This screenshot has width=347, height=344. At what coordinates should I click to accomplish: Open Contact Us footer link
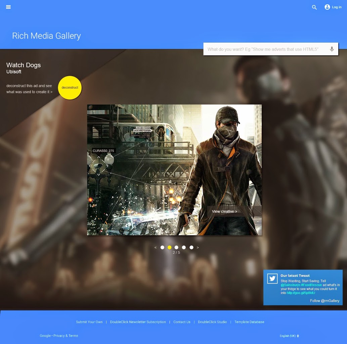(x=182, y=322)
